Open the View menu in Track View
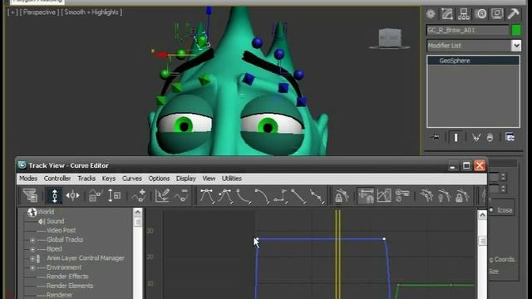The height and width of the screenshot is (299, 532). [209, 179]
